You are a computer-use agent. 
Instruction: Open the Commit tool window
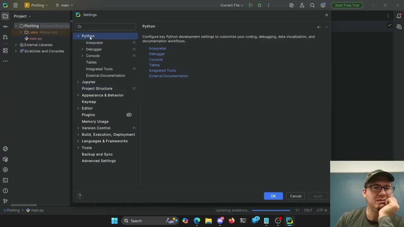[x=5, y=26]
